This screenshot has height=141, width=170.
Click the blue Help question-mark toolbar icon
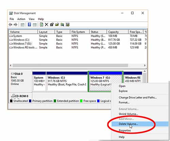pos(29,25)
